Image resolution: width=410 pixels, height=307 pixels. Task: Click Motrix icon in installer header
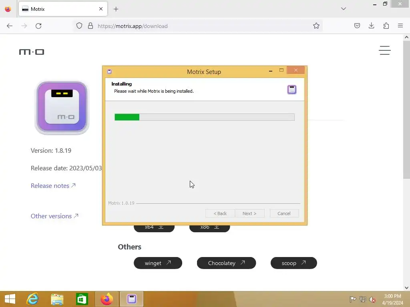292,90
